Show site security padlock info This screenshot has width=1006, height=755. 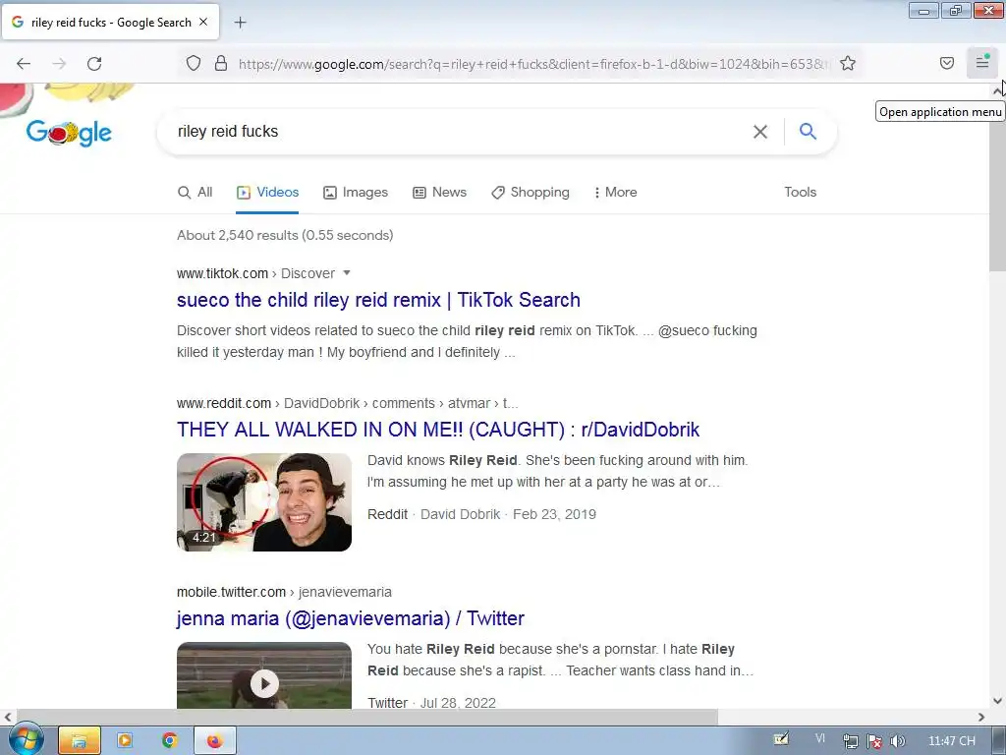click(221, 63)
